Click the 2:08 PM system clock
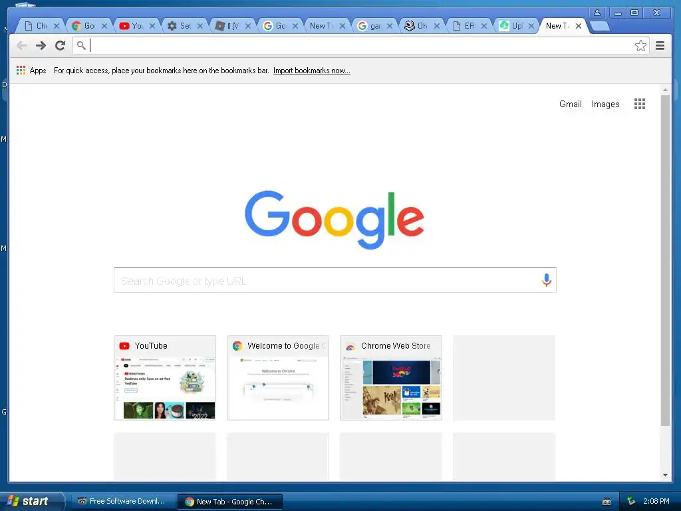 tap(656, 501)
